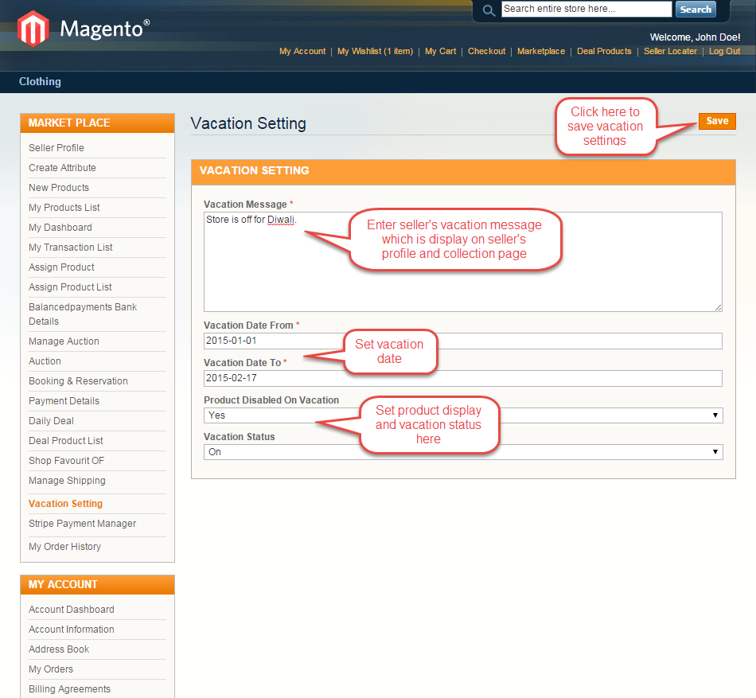Viewport: 756px width, 698px height.
Task: Open Seller Profile in sidebar
Action: coord(57,148)
